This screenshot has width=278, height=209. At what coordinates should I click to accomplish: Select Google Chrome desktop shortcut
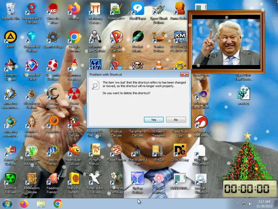pos(74,41)
